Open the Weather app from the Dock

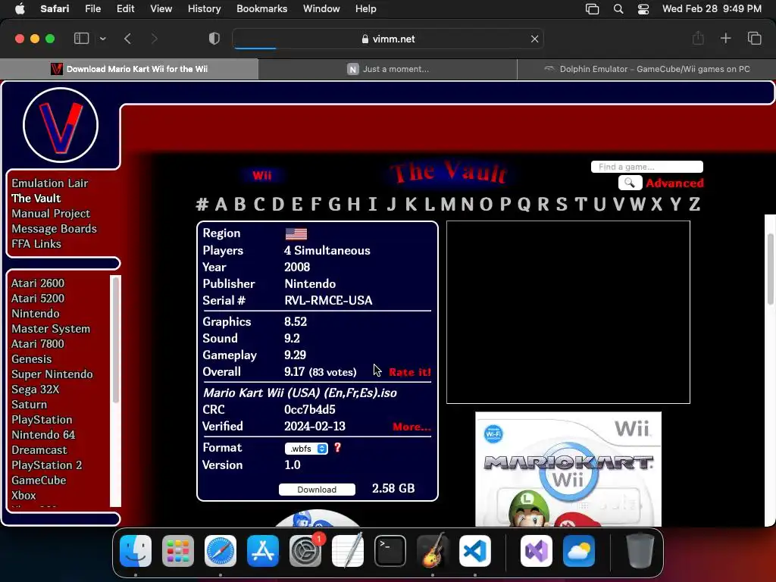point(578,551)
